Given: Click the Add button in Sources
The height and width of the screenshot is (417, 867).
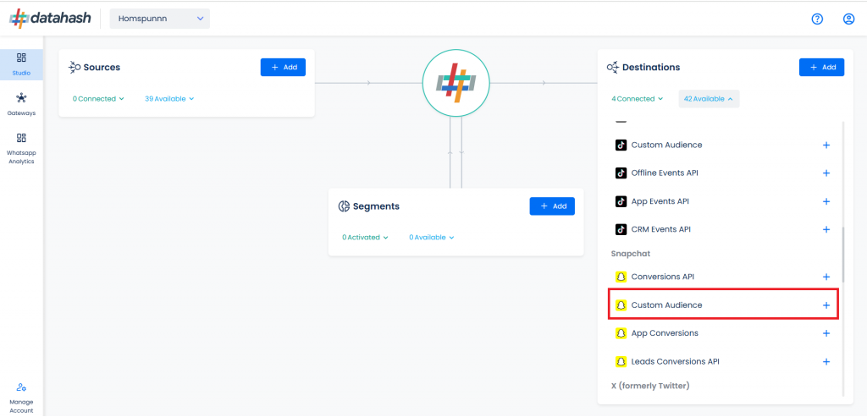Looking at the screenshot, I should (x=283, y=67).
